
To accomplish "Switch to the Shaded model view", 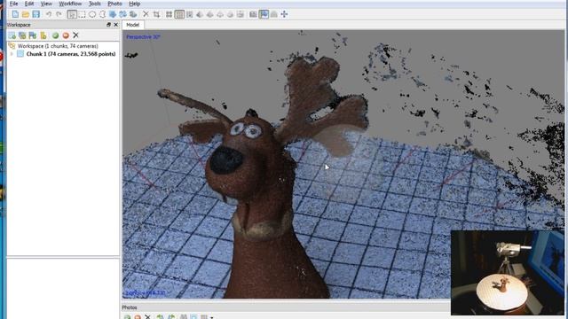I will pos(200,14).
